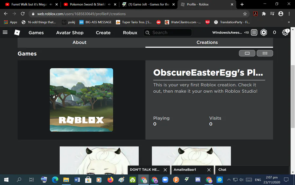Switch to Game Jolt tab
Viewport: 295px width, 185px height.
coord(148,4)
